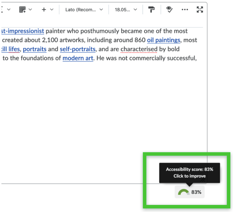
Task: Click the Insert Stuff plus icon
Action: [44, 9]
